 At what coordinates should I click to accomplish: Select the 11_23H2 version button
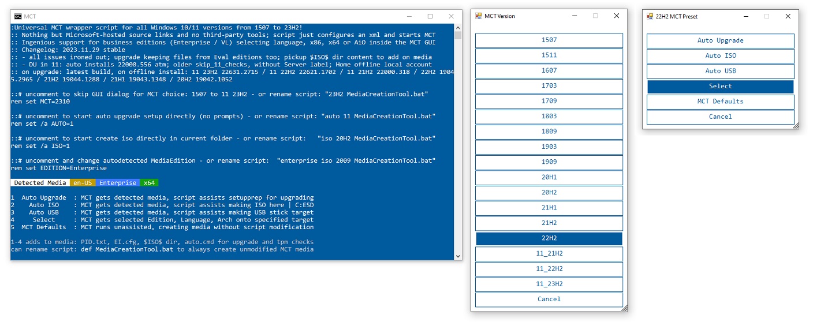pyautogui.click(x=549, y=284)
